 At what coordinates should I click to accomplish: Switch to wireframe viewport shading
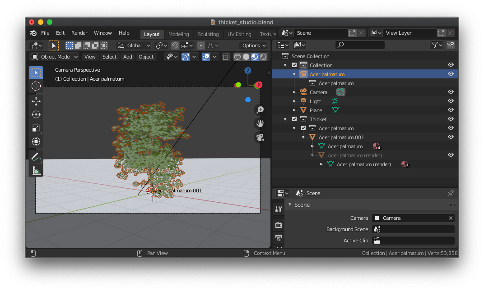coord(237,57)
